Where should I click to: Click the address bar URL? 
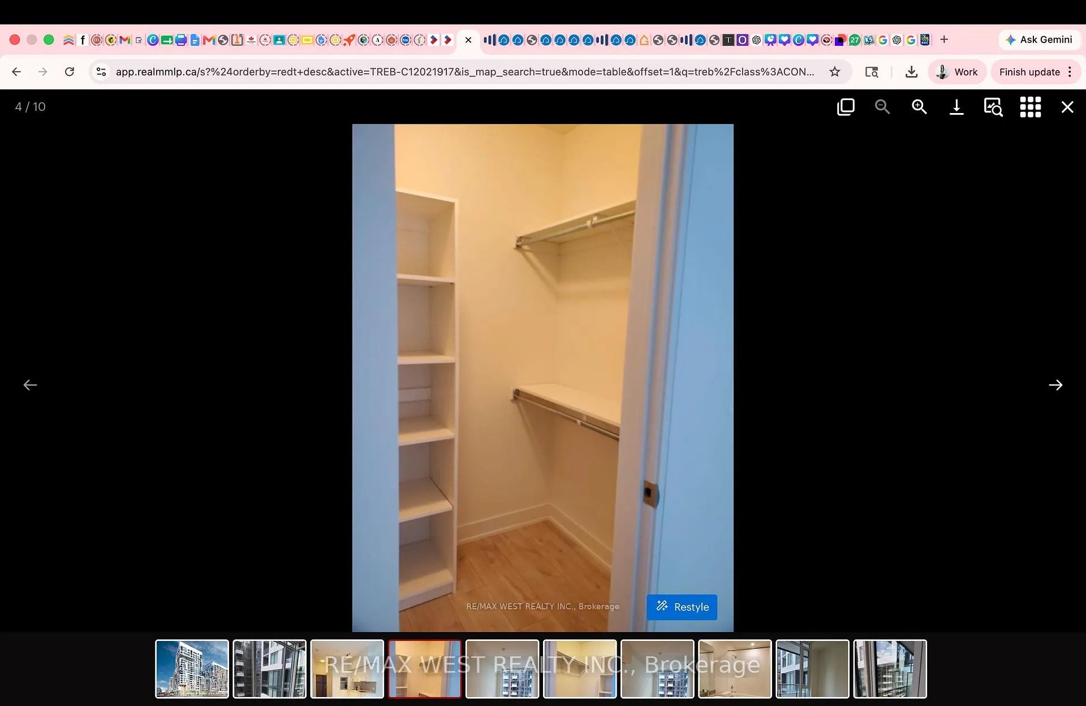[x=465, y=72]
